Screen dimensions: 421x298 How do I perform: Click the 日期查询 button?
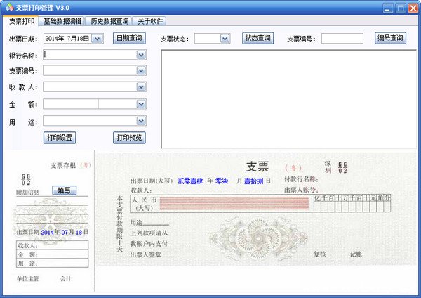(x=129, y=38)
